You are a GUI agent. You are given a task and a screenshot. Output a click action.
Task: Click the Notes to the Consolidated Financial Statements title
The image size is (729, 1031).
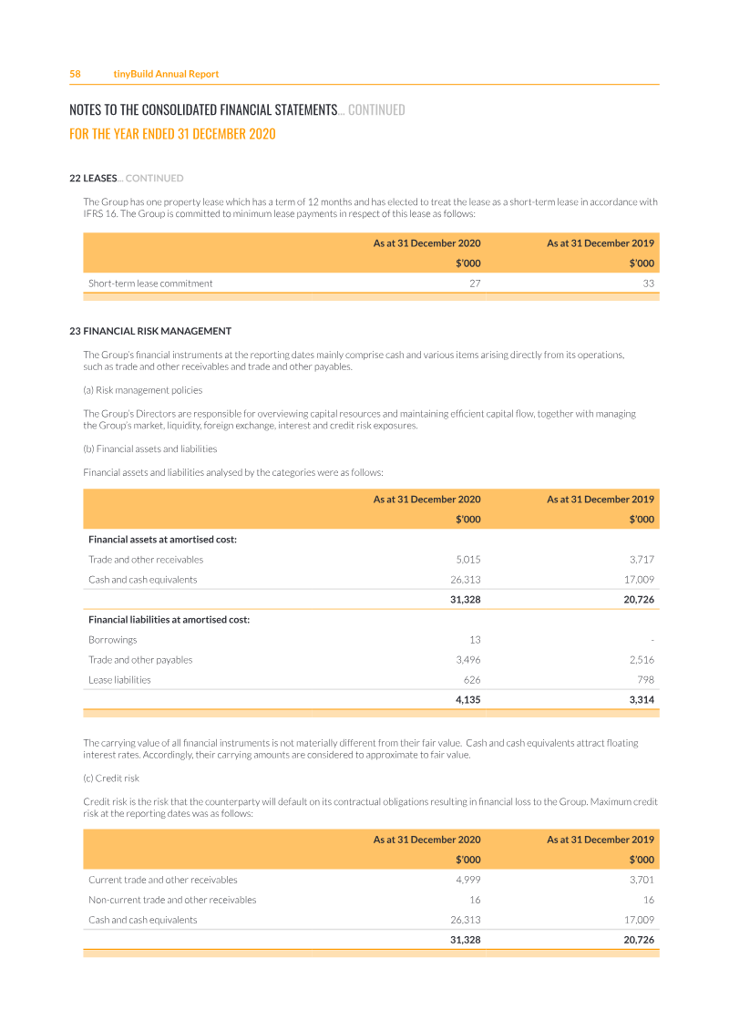pos(203,109)
